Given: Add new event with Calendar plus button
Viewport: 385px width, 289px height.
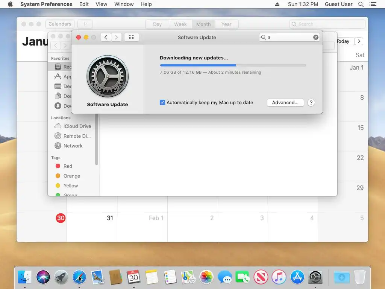Looking at the screenshot, I should point(85,24).
